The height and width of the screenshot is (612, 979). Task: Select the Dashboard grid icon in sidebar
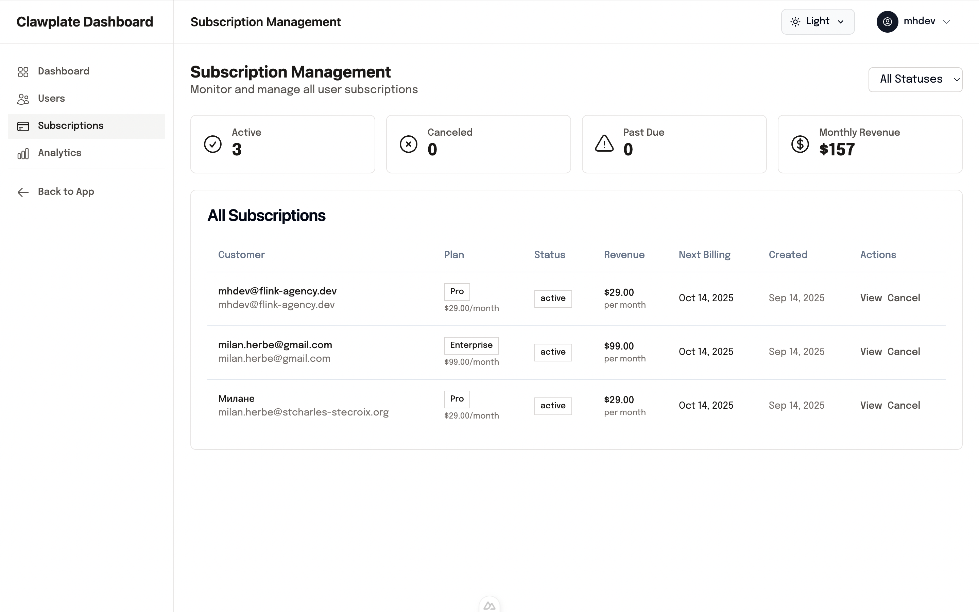(23, 72)
